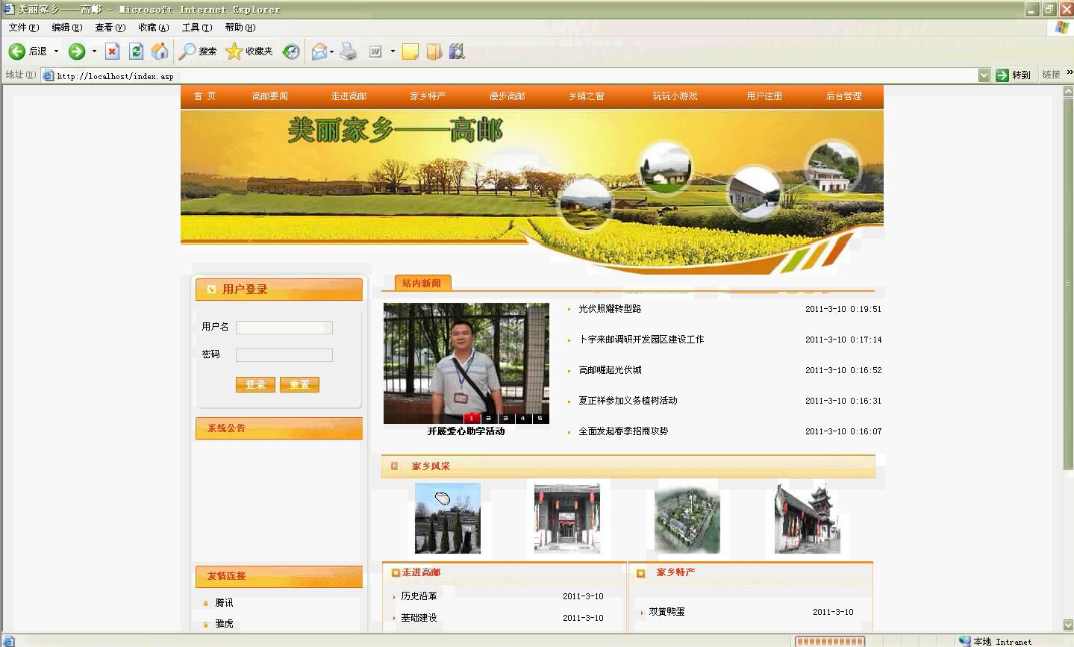
Task: Open the 雅虎 friendly link
Action: click(x=224, y=624)
